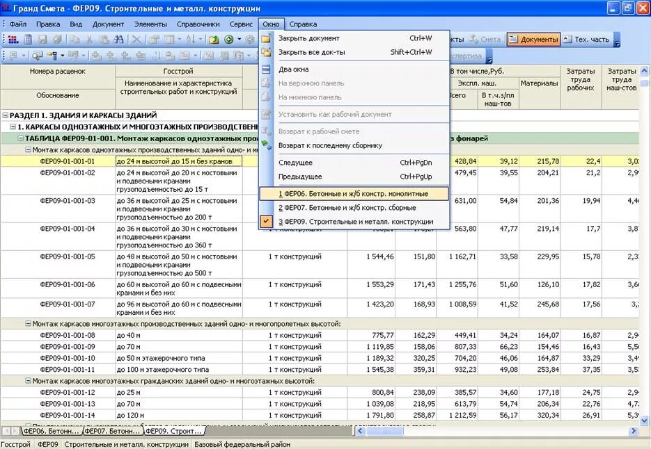651x449 pixels.
Task: Collapse node 1. КАРКАСЫ ОДНОЭТАЖНЫХ И МНОГОЭТАЖНЫХ
Action: coord(13,127)
